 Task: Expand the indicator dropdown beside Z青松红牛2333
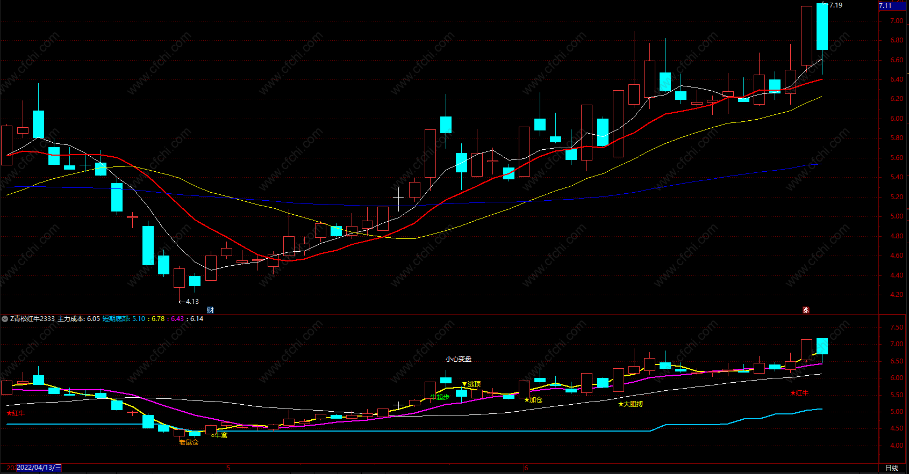click(5, 319)
